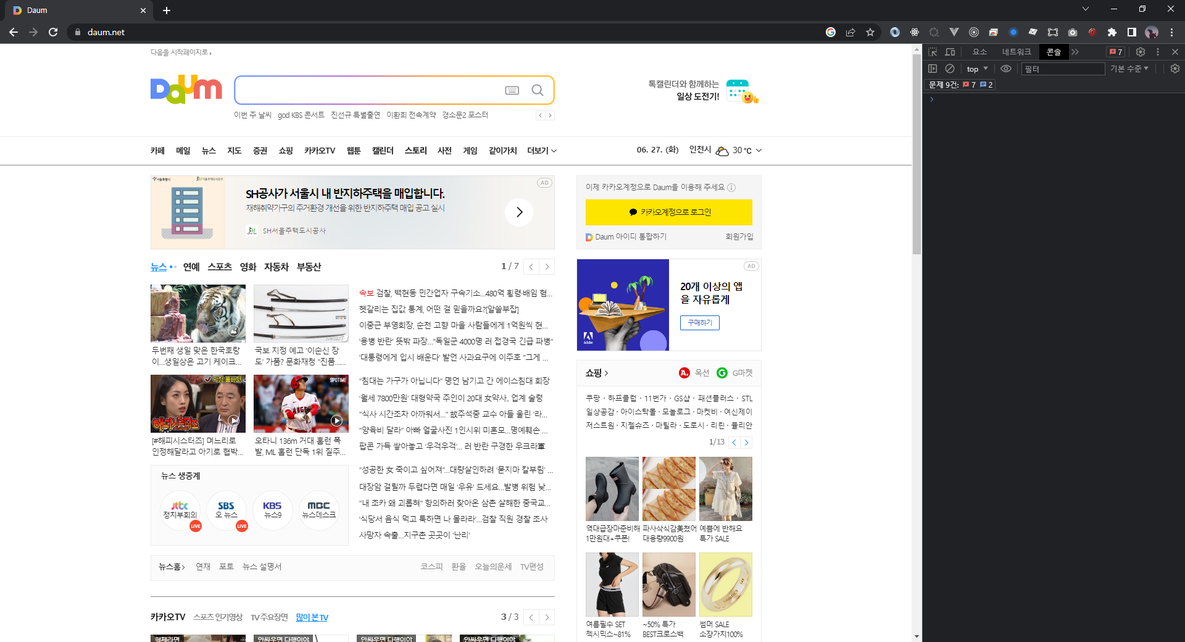Open the 메일 menu item

point(183,151)
